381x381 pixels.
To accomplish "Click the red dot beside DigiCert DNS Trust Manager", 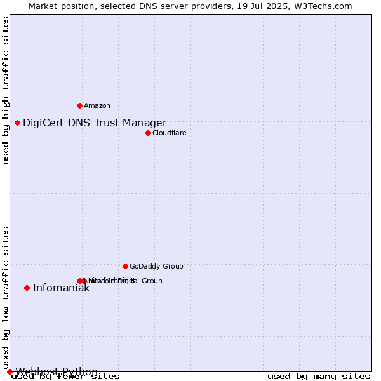I will 17,123.
